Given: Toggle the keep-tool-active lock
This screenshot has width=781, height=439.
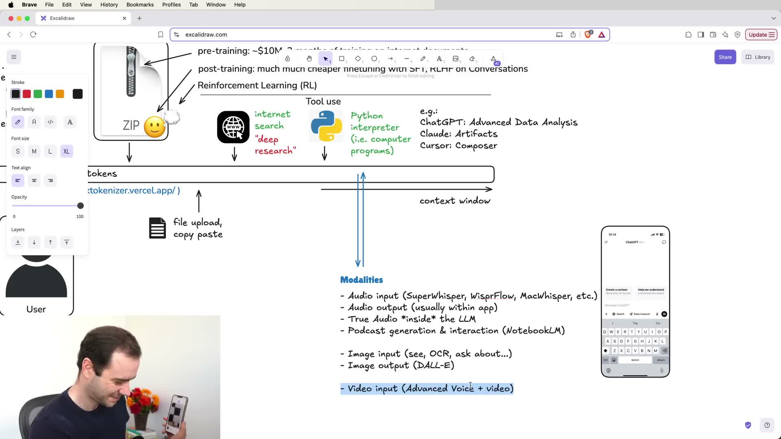Looking at the screenshot, I should tap(288, 59).
